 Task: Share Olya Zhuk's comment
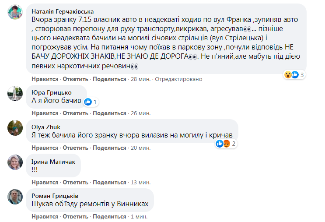(x=109, y=148)
